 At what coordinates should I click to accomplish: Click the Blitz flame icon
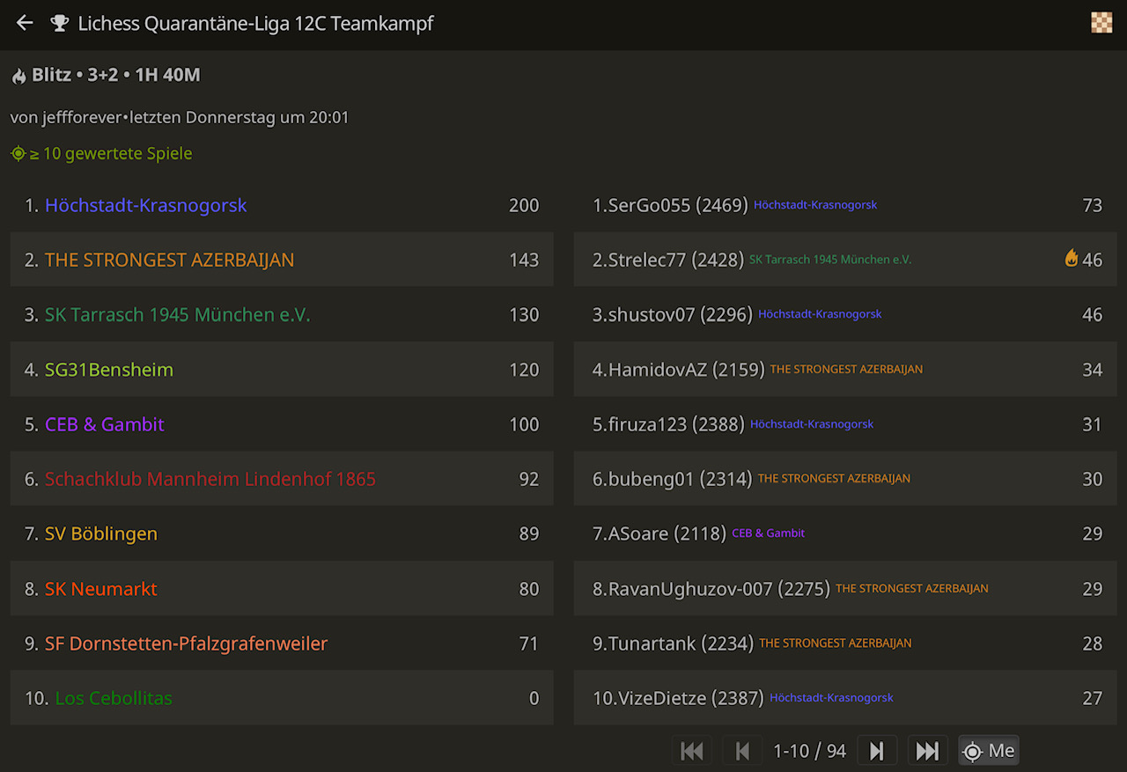pos(19,76)
